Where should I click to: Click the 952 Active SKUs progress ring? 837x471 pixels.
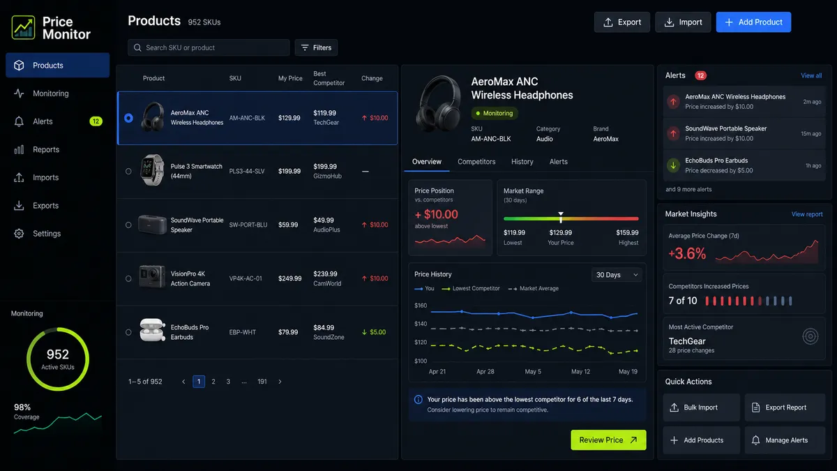tap(58, 359)
